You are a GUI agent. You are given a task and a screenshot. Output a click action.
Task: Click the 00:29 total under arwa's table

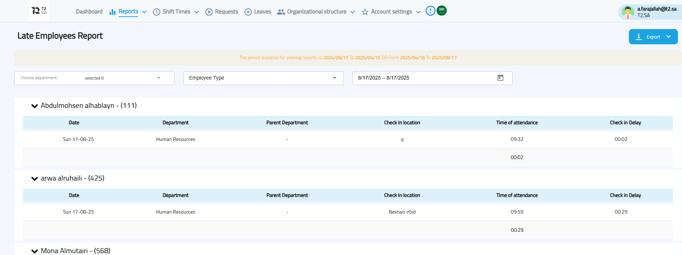point(517,230)
